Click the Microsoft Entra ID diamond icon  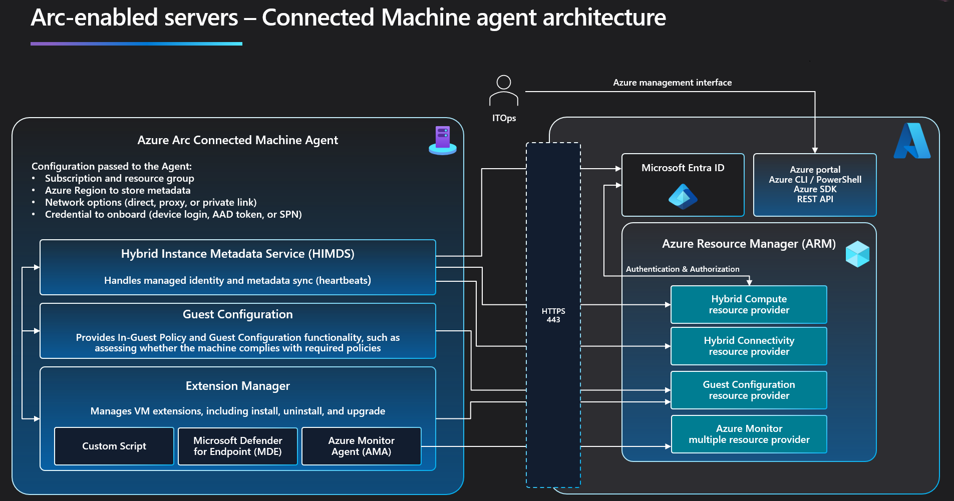(683, 196)
